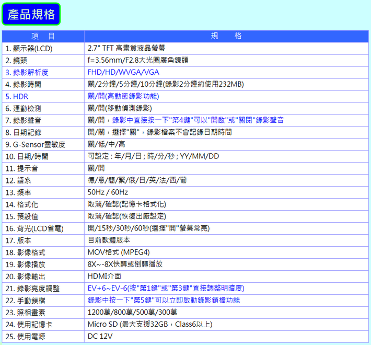The image size is (371, 345).
Task: Click the EV+6~EV-6 brightness adjustment text
Action: pyautogui.click(x=166, y=288)
